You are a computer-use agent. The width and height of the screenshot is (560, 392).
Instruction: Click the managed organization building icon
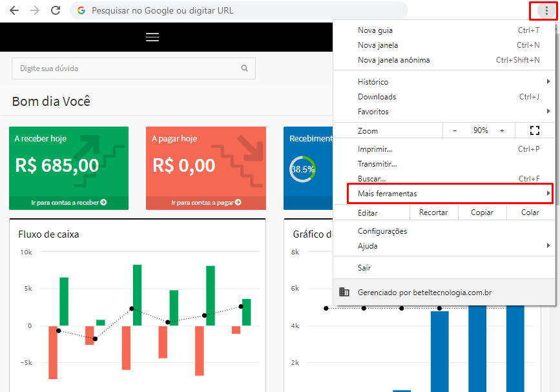pyautogui.click(x=344, y=293)
